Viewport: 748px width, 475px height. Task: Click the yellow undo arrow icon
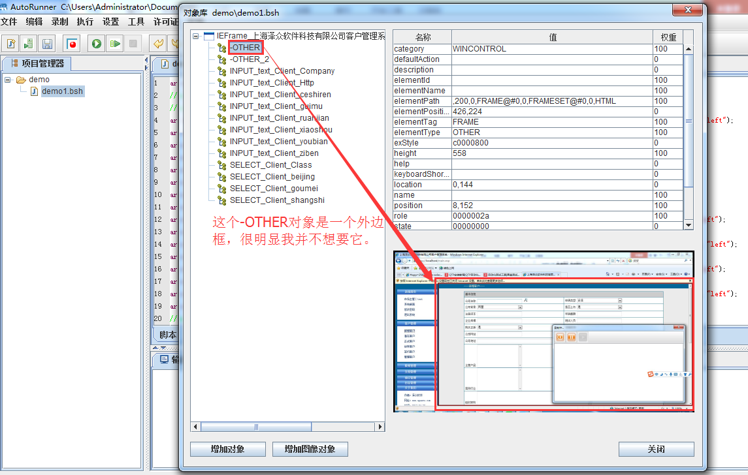[158, 44]
